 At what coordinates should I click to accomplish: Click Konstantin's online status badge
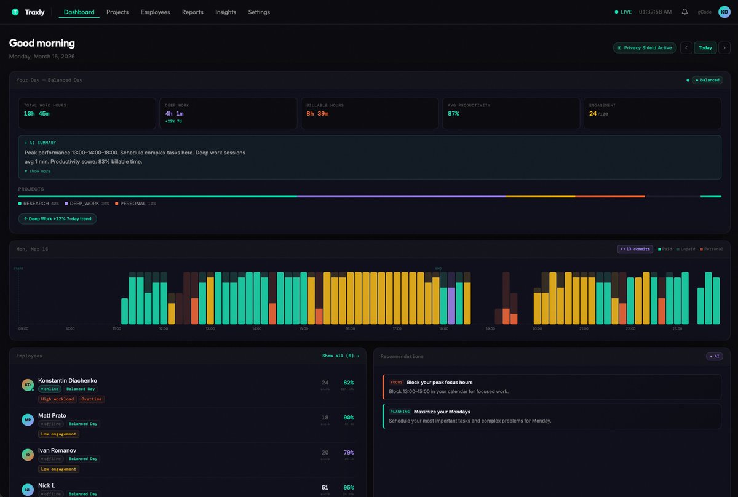point(50,389)
